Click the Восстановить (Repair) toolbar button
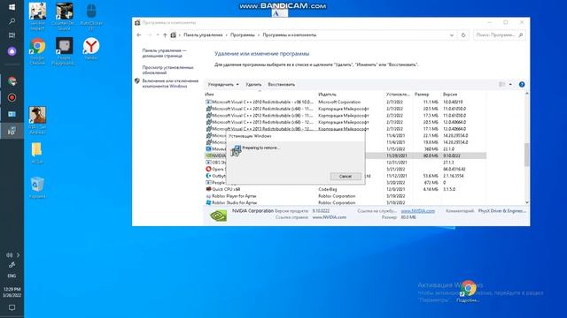 tap(282, 85)
